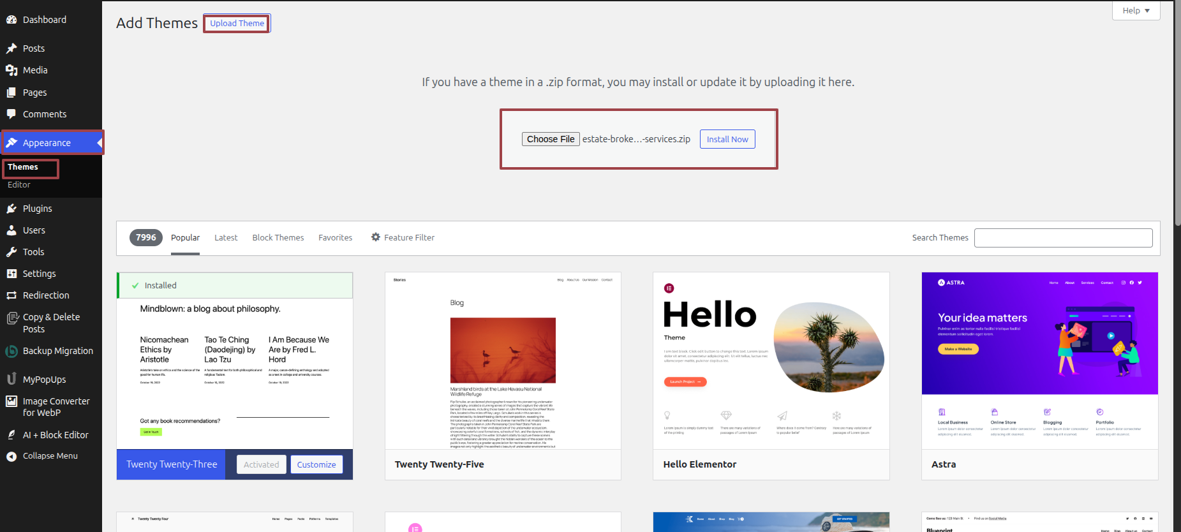Open Media via its sidebar icon
The width and height of the screenshot is (1181, 532).
coord(11,70)
